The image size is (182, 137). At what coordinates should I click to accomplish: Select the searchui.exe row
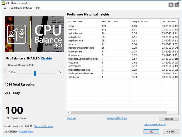[123, 66]
